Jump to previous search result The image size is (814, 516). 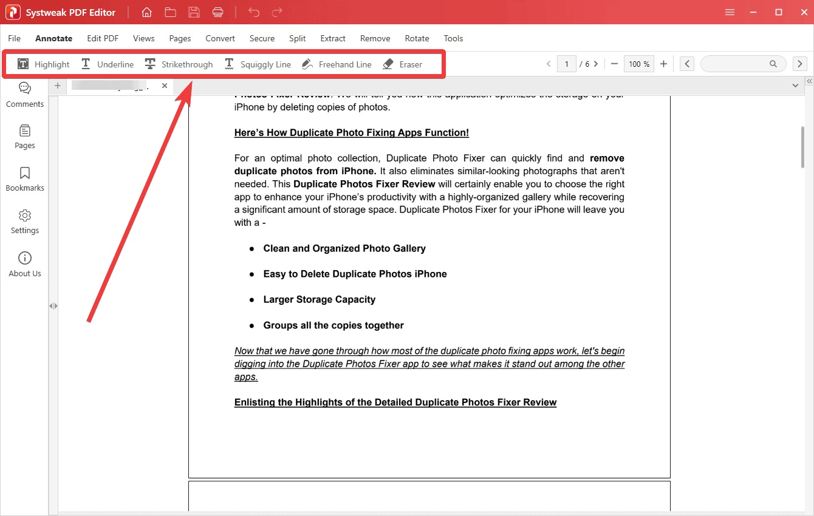(687, 64)
